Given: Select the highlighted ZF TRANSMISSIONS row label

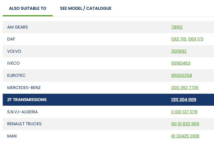Looking at the screenshot, I should pyautogui.click(x=27, y=100).
